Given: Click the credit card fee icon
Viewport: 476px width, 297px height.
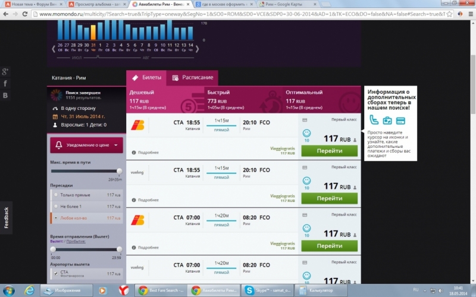Looking at the screenshot, I should [400, 121].
